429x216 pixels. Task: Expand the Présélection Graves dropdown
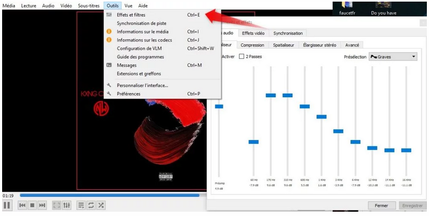(393, 57)
